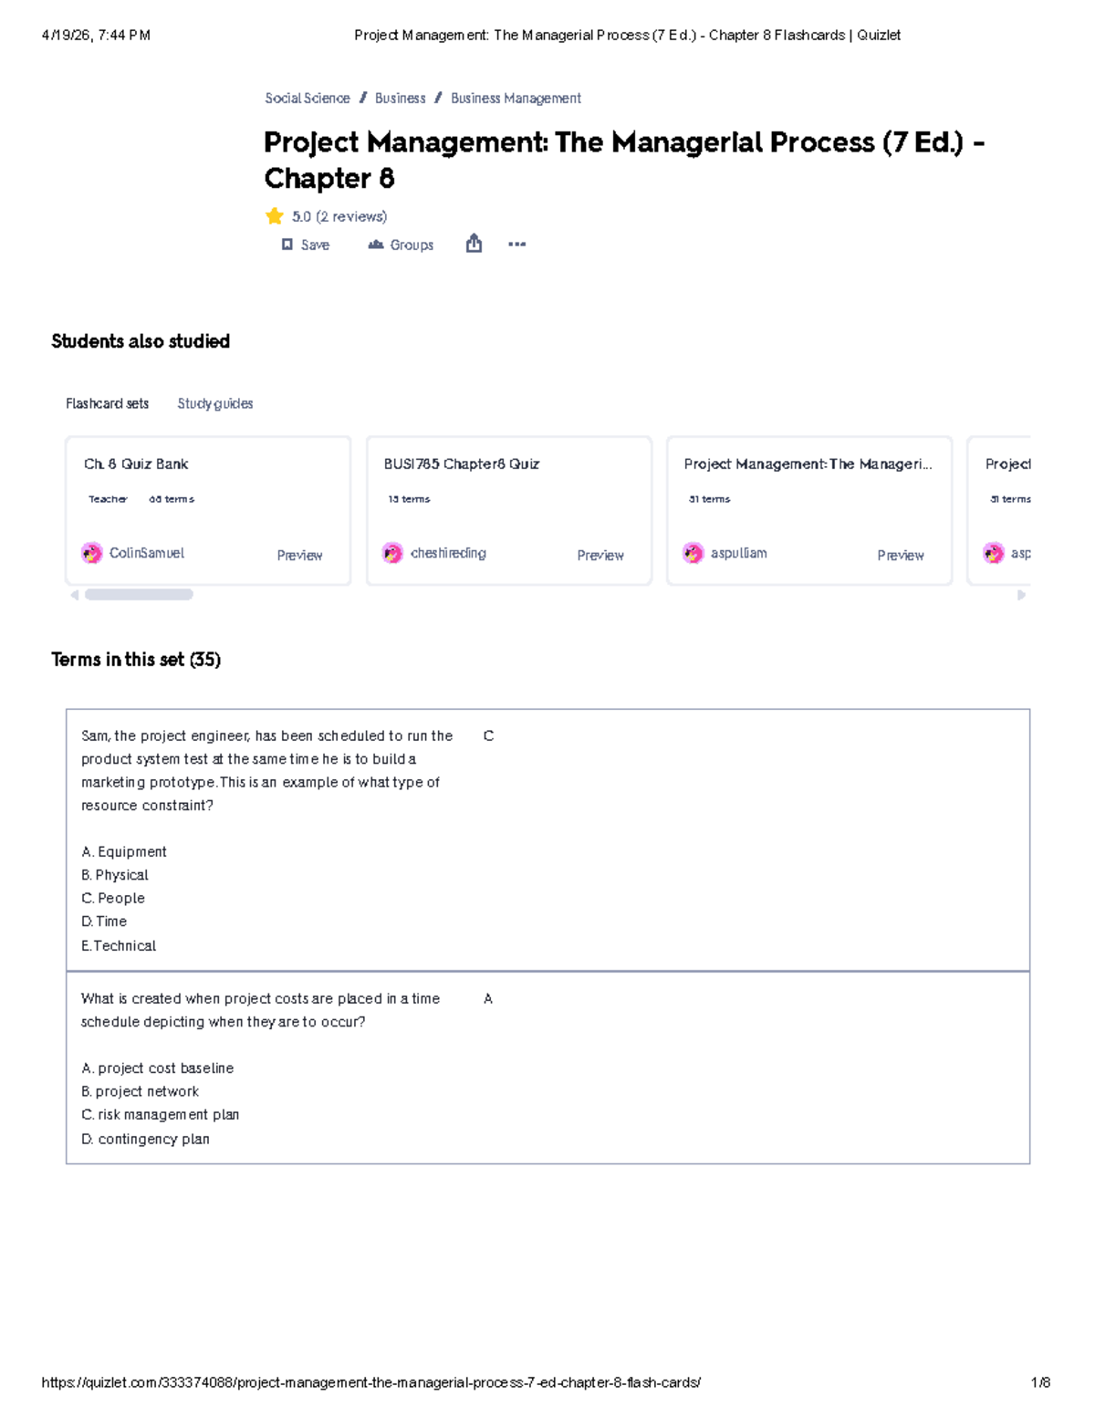Screen dimensions: 1095x1417
Task: Click cheshireding's profile avatar
Action: 392,553
